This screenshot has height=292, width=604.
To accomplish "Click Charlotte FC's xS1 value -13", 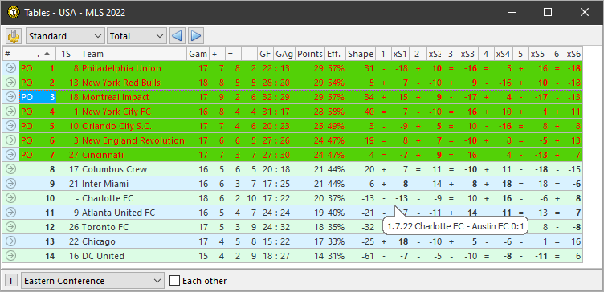I will pyautogui.click(x=402, y=198).
